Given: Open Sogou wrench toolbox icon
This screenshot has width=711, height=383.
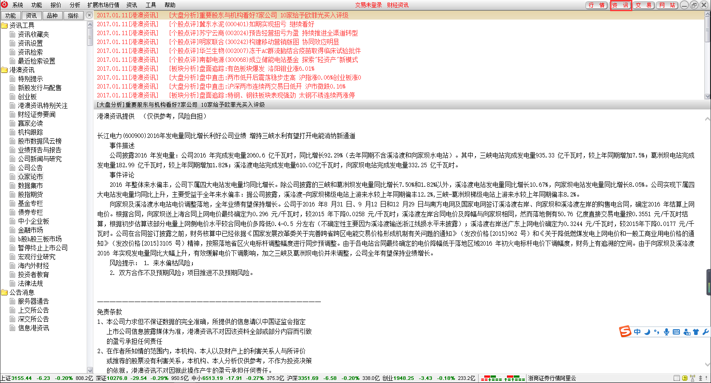Looking at the screenshot, I should (x=705, y=332).
